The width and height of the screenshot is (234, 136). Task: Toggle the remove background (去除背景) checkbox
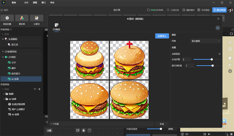click(219, 54)
